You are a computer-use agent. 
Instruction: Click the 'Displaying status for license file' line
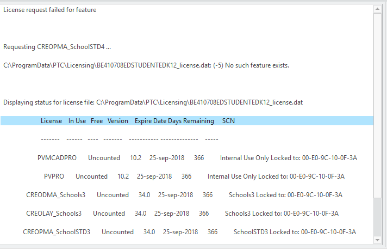coord(153,102)
